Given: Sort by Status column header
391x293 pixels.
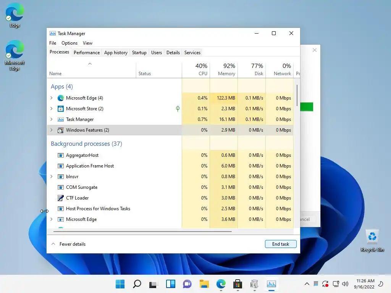Looking at the screenshot, I should click(159, 69).
